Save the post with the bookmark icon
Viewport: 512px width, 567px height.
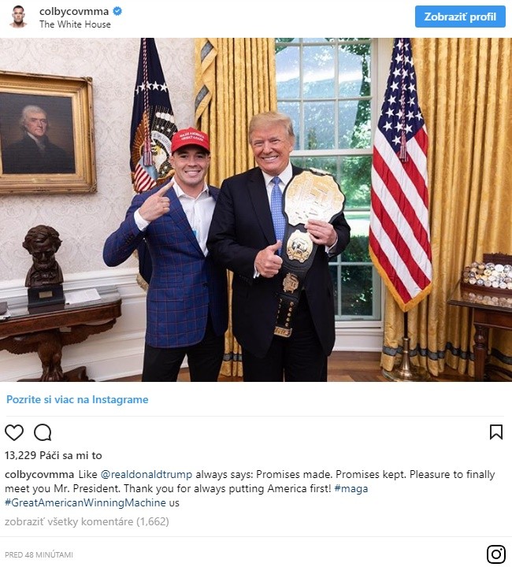click(496, 432)
